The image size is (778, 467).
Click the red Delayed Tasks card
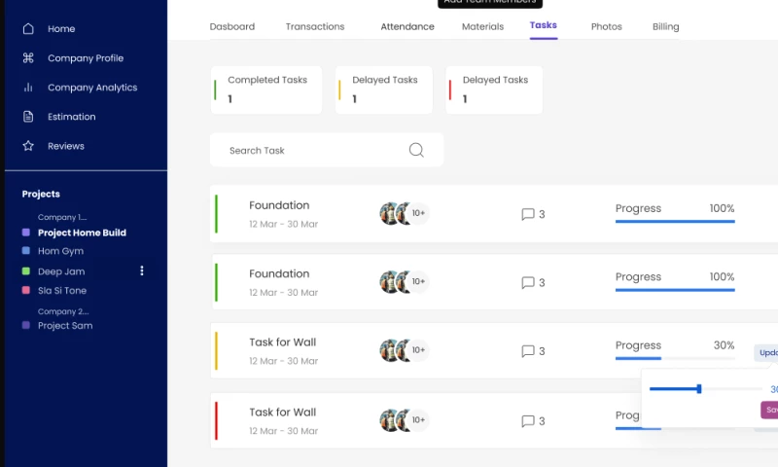point(494,90)
